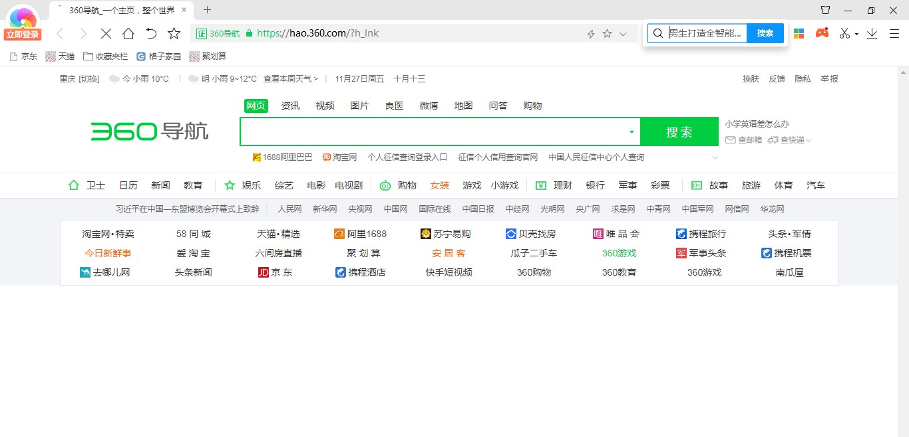The height and width of the screenshot is (437, 909).
Task: Expand the hot search suggestions chevron below search
Action: (x=715, y=158)
